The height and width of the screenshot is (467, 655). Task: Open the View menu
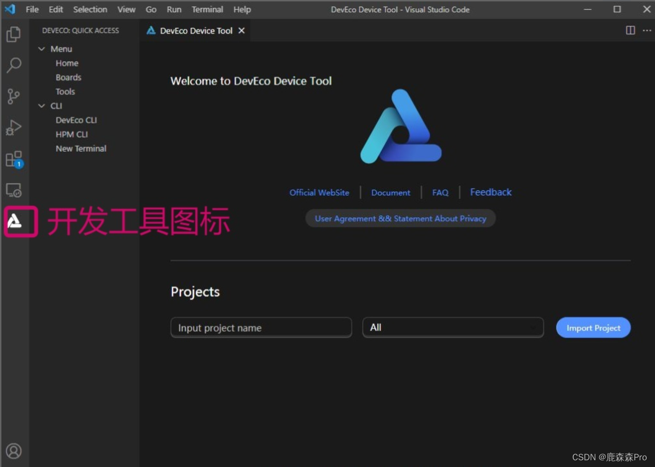point(126,9)
